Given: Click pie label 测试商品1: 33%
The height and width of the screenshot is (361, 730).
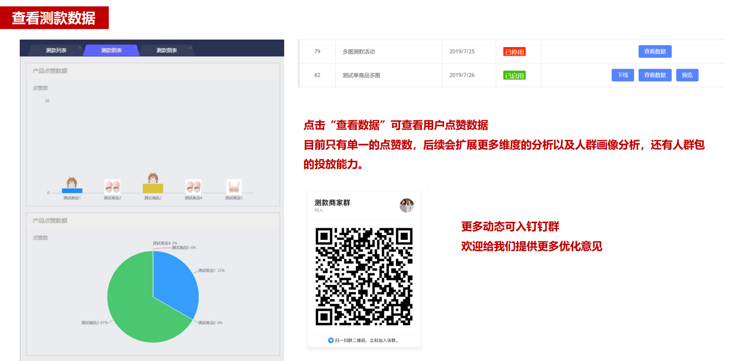Looking at the screenshot, I should [211, 271].
